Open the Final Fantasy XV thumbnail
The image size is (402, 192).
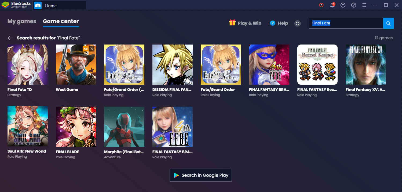point(366,65)
